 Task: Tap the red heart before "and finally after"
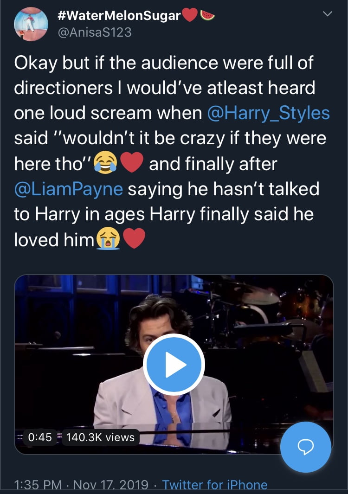tap(132, 164)
